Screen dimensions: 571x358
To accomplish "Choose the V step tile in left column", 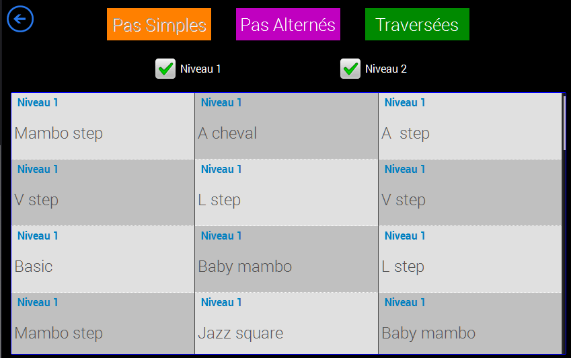I will pos(102,192).
